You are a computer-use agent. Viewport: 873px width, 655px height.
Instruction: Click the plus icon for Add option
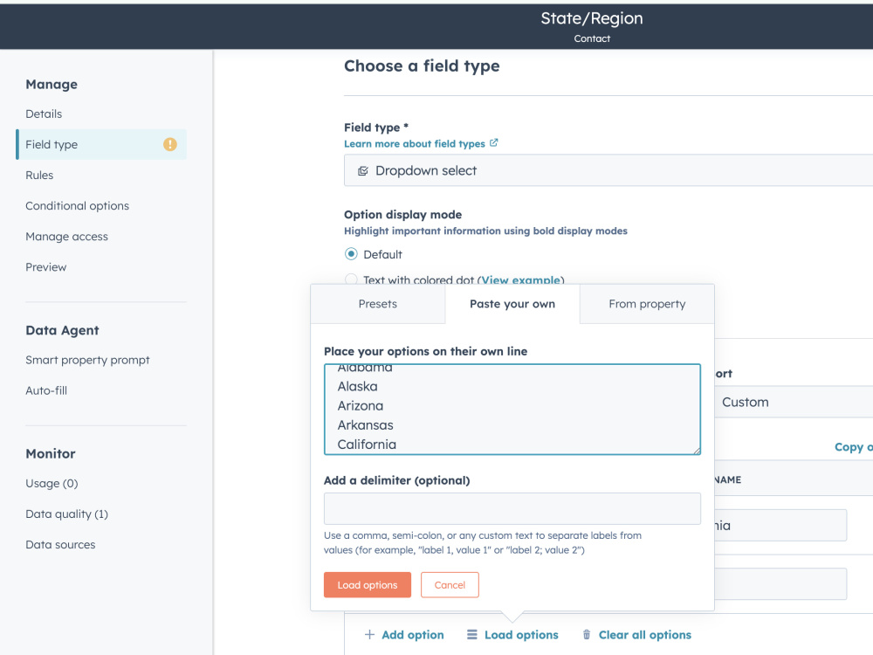(x=369, y=634)
